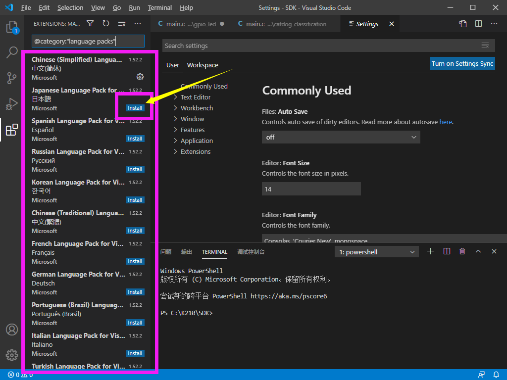Image resolution: width=507 pixels, height=380 pixels.
Task: Expand Features settings section
Action: click(193, 130)
